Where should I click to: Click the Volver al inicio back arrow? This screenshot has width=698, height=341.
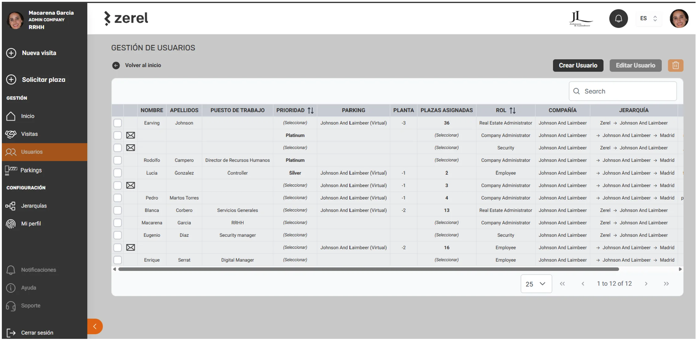coord(116,65)
